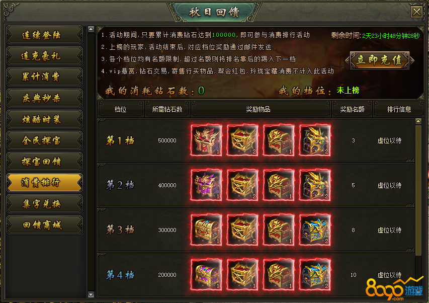
Task: Click the sidebar scroll up arrow
Action: pyautogui.click(x=91, y=29)
